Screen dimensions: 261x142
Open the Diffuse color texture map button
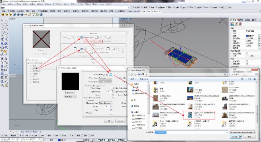(82, 49)
